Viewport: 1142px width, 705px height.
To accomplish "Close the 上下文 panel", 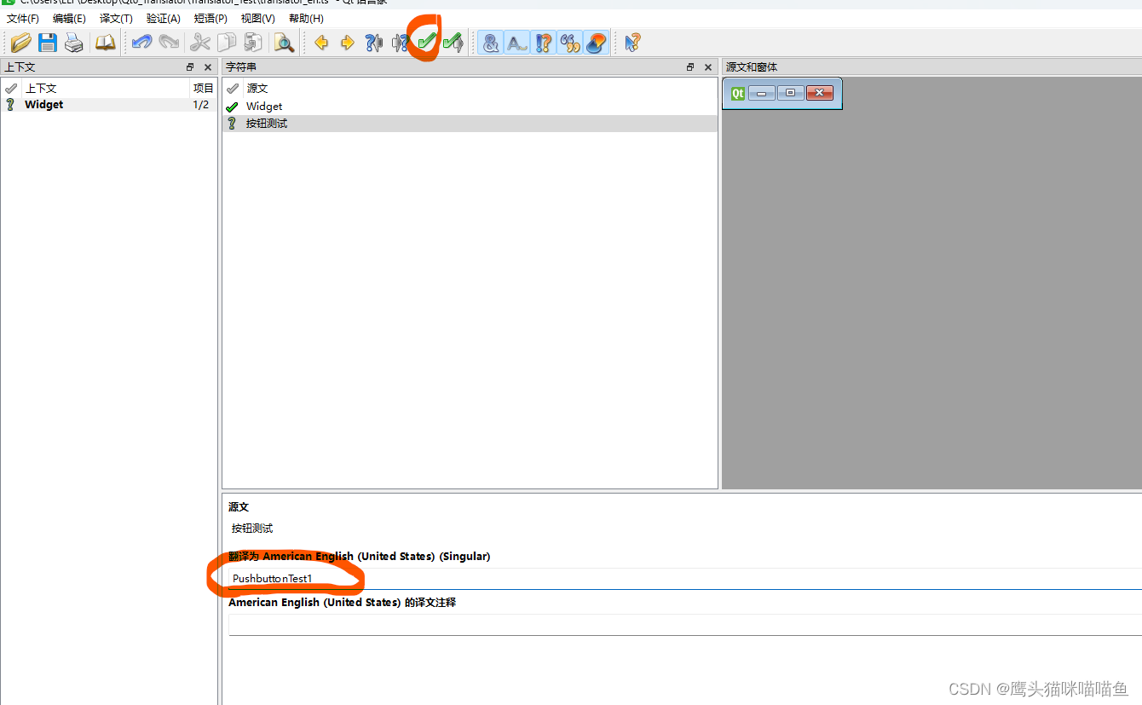I will (x=208, y=66).
